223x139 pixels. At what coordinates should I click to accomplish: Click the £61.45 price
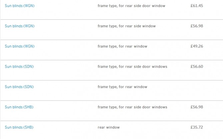197,6
